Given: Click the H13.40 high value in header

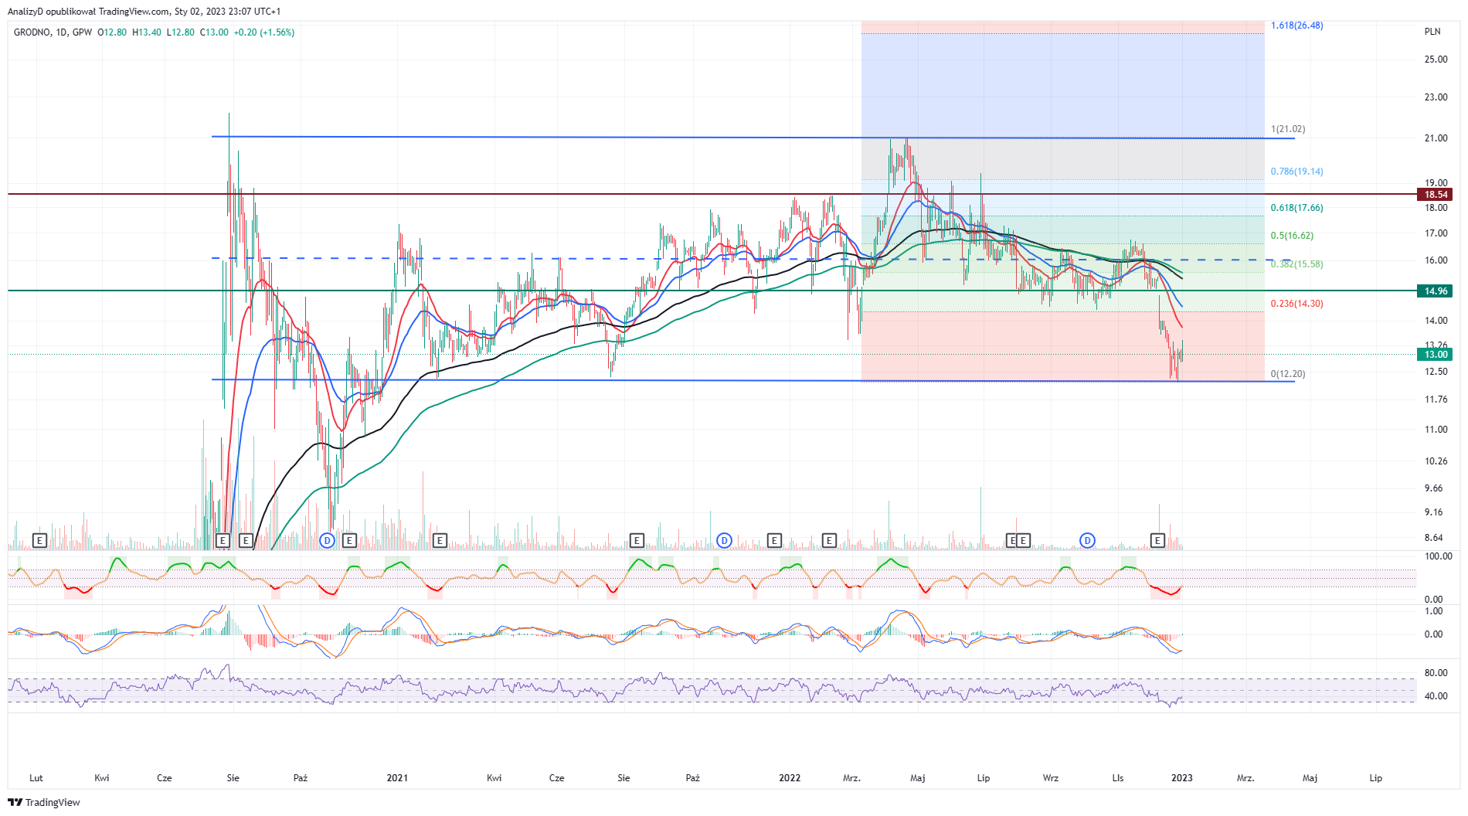Looking at the screenshot, I should coord(147,32).
